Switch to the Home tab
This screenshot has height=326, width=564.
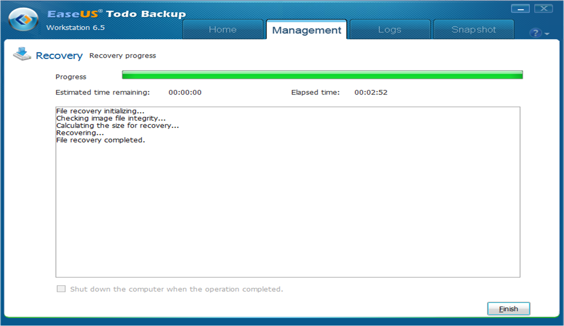click(223, 30)
